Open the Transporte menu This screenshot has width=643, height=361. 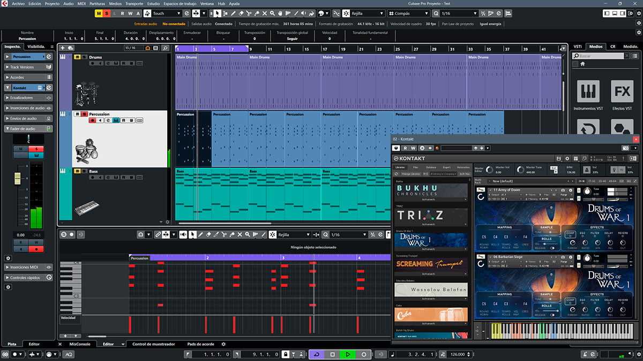point(134,4)
